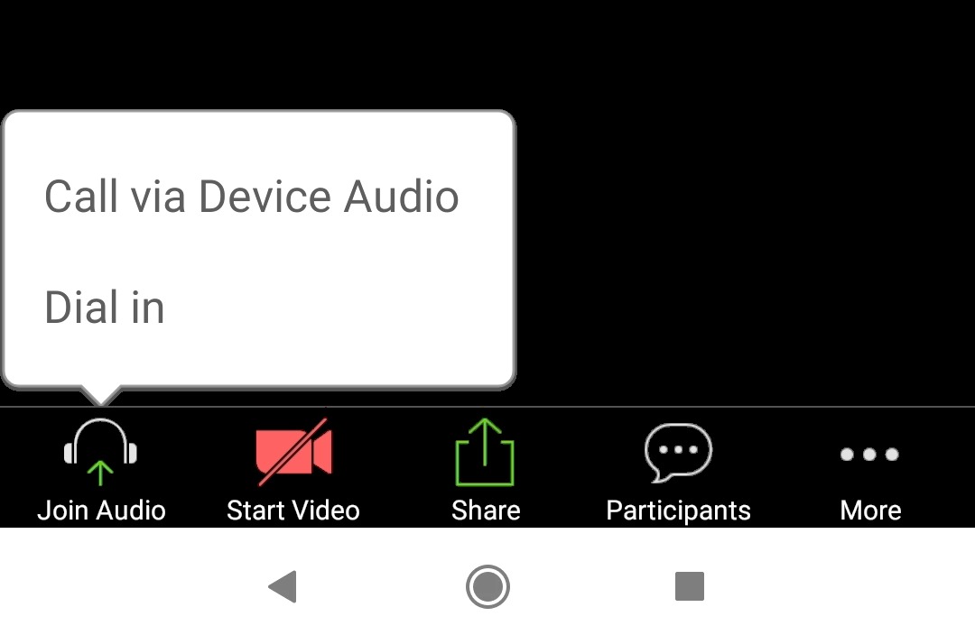Tap the Android recents square button
Screen dimensions: 975x644
[x=690, y=586]
